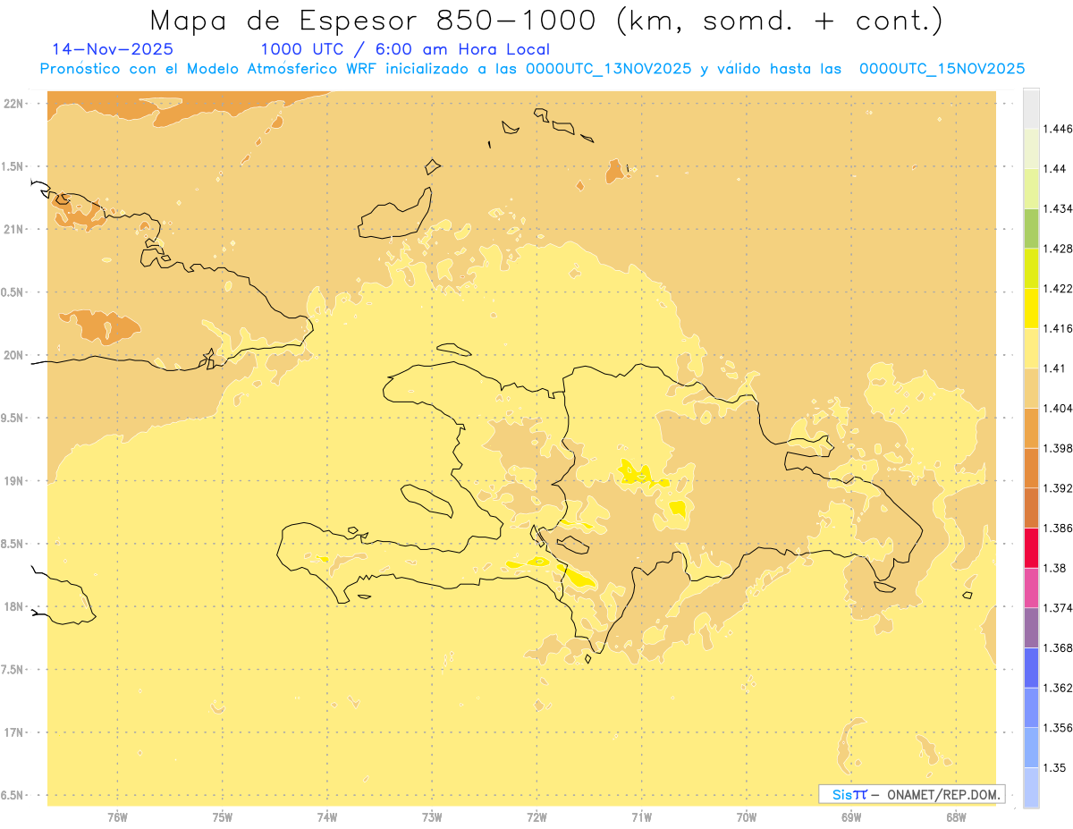
Task: Click the '19N' latitude label
Action: click(15, 481)
